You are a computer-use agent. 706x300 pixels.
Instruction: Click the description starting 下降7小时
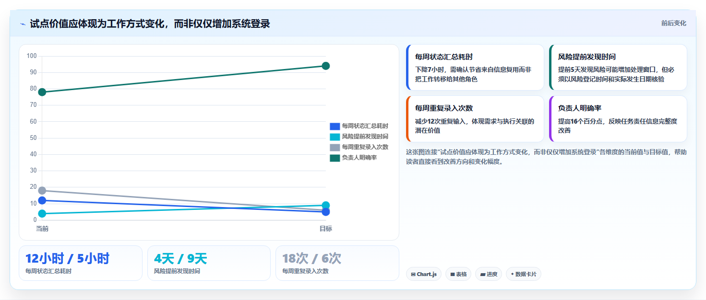[473, 74]
